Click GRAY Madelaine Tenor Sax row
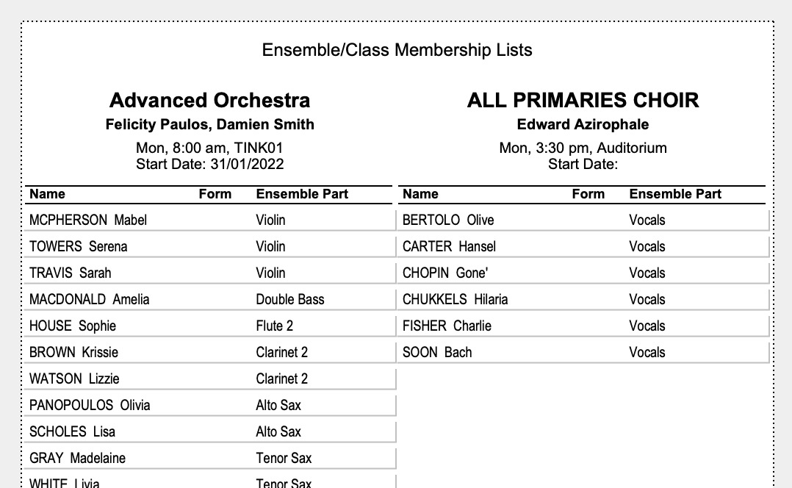The width and height of the screenshot is (792, 488). tap(209, 458)
